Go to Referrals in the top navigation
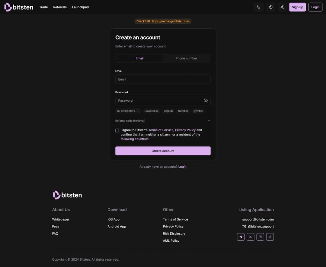Screen dimensions: 326x267 pyautogui.click(x=60, y=7)
